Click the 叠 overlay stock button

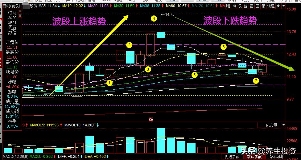[246, 6]
